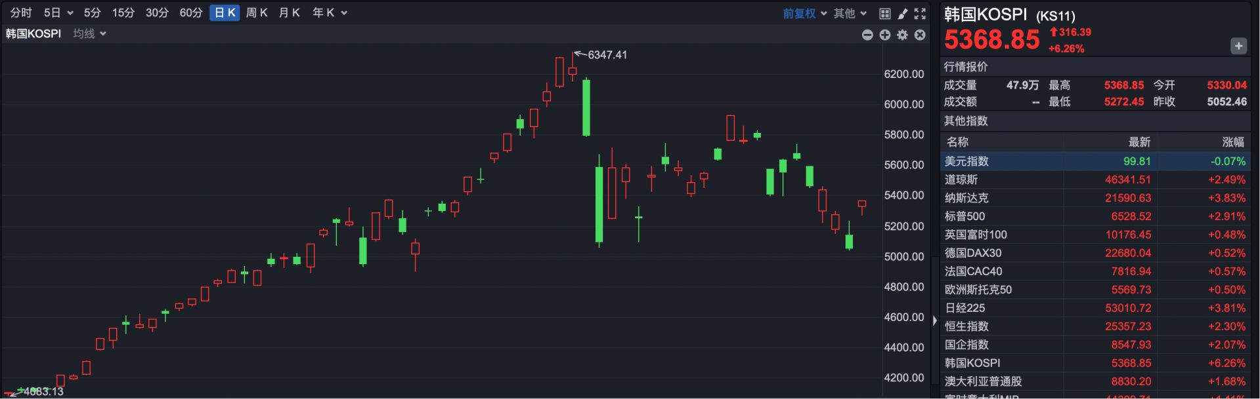
Task: Zoom out chart with the minus icon
Action: coord(867,35)
